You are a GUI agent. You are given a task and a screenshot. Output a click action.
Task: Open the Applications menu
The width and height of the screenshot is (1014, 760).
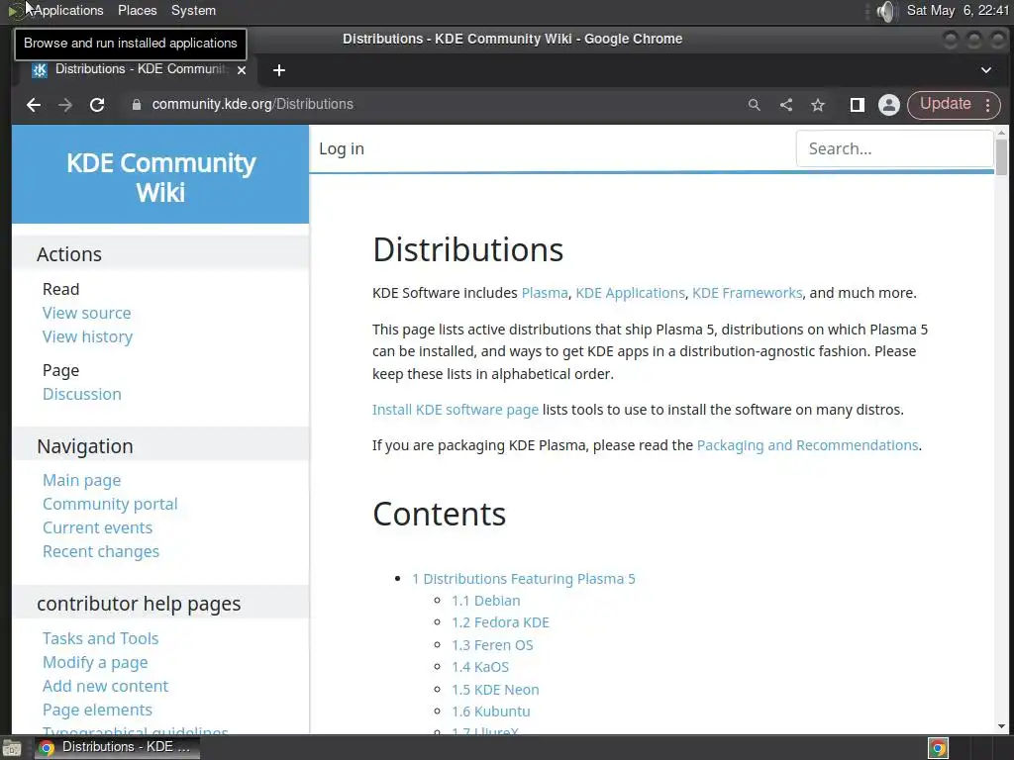click(x=68, y=10)
